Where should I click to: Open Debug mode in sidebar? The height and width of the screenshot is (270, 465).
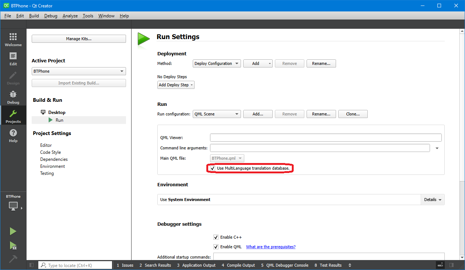pos(13,97)
